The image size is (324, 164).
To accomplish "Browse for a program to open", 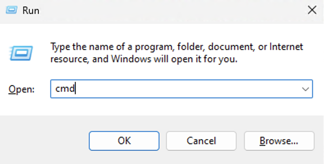I will (x=279, y=141).
